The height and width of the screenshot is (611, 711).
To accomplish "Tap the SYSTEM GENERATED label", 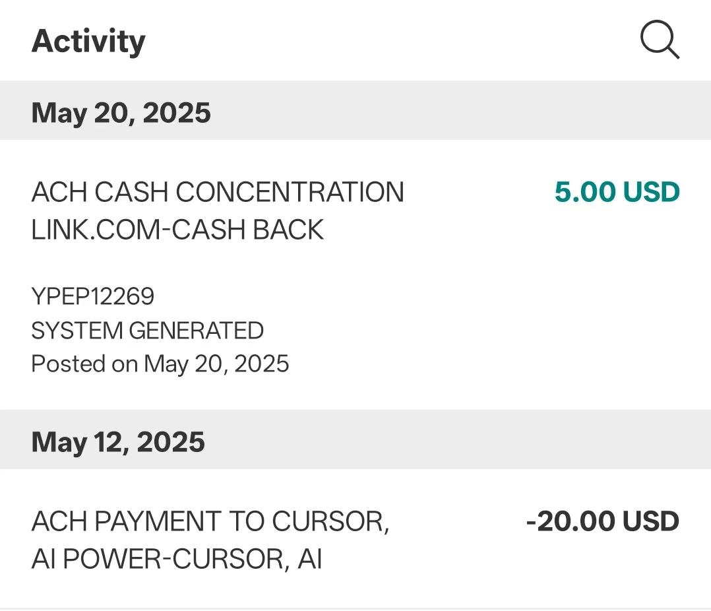I will [x=147, y=330].
